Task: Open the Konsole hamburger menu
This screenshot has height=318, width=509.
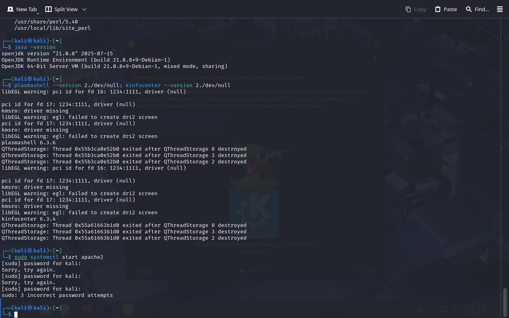Action: [x=500, y=9]
